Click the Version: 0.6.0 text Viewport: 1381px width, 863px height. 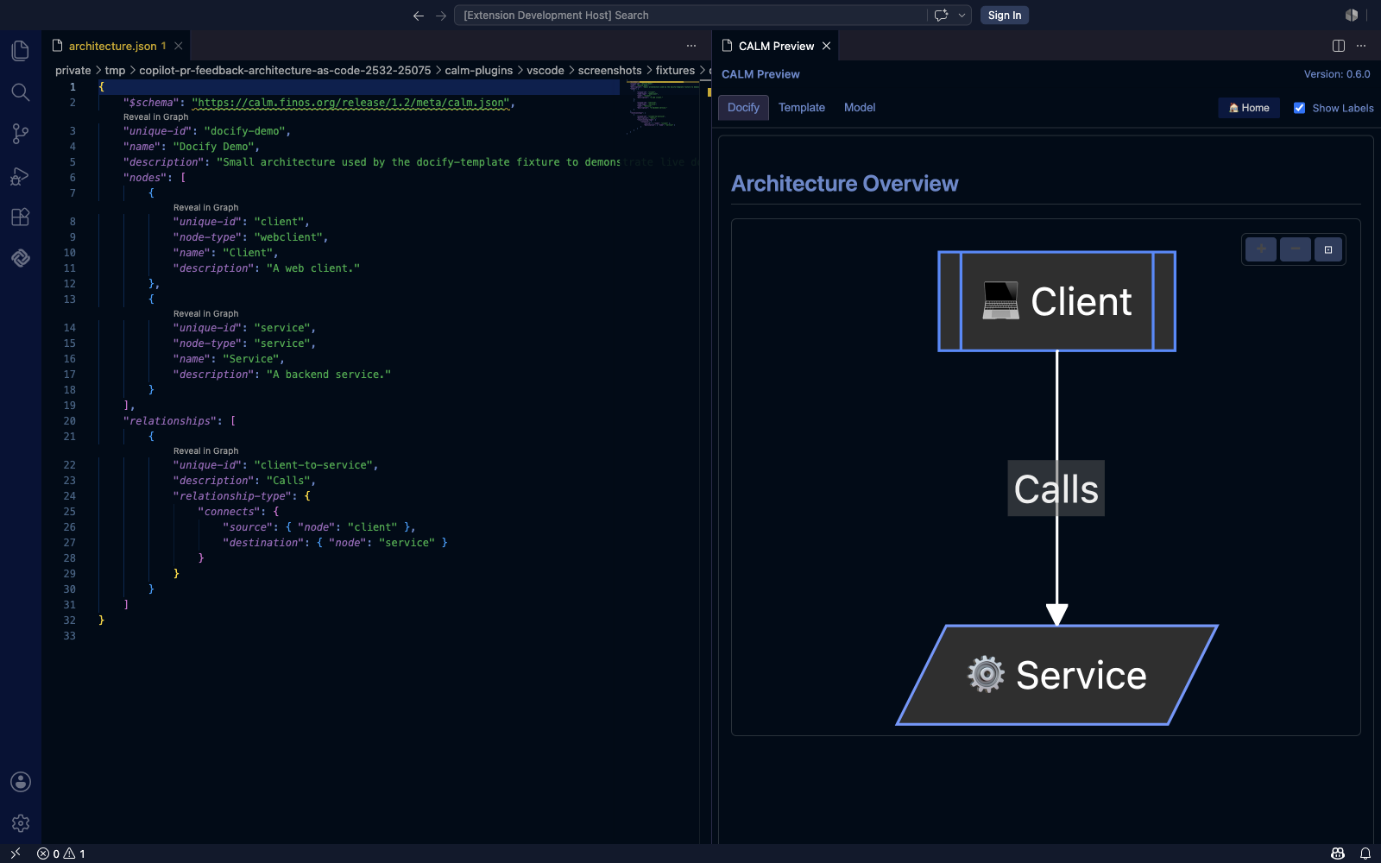tap(1337, 74)
